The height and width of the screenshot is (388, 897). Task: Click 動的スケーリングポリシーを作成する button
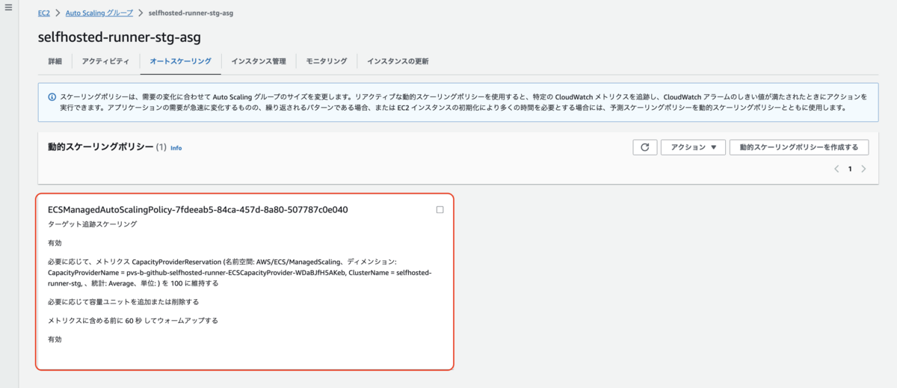click(799, 147)
